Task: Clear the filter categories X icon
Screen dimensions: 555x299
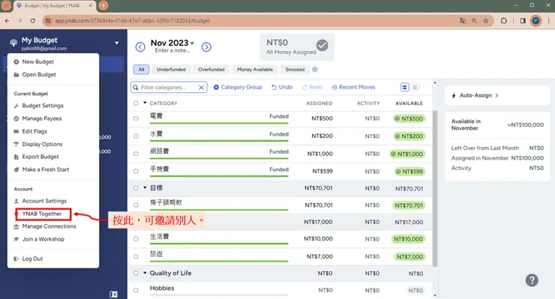Action: (x=201, y=88)
